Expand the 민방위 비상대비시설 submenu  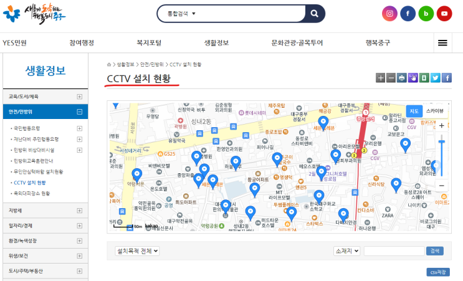(x=79, y=150)
